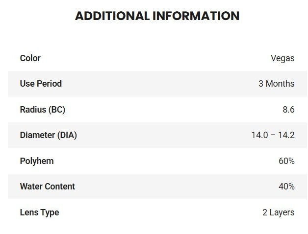This screenshot has width=308, height=234.
Task: Click the 60% Polyhem value
Action: pos(286,161)
